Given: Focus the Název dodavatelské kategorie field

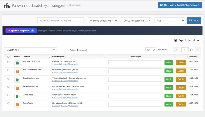Looking at the screenshot, I should (x=61, y=21).
